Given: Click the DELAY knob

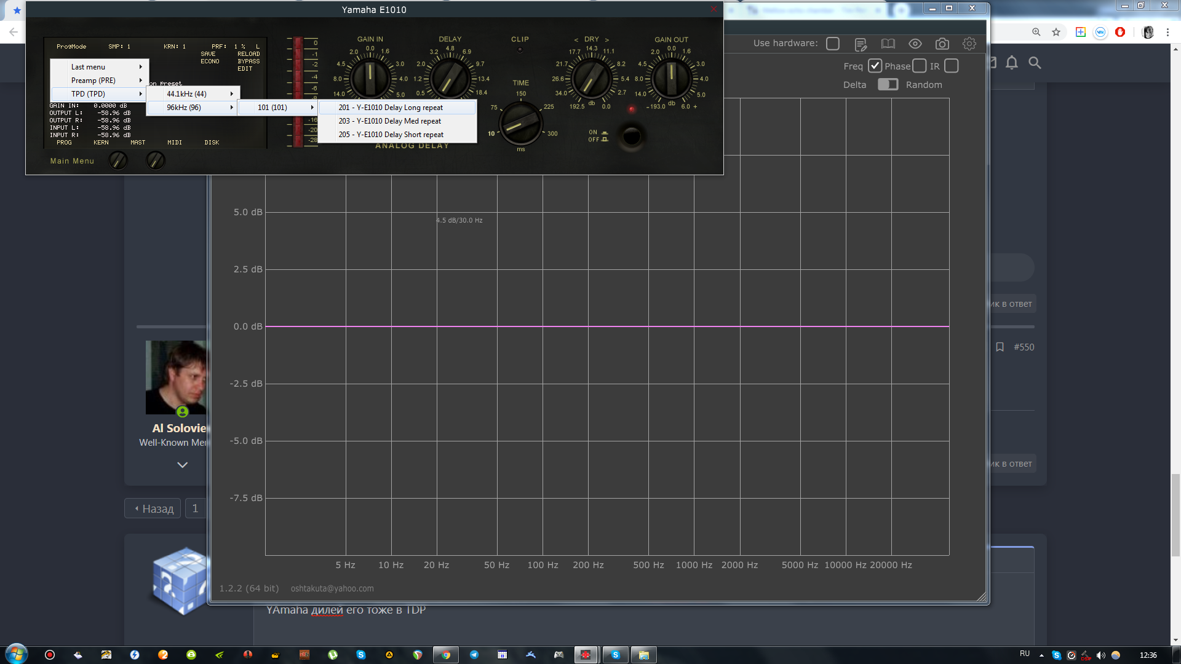Looking at the screenshot, I should 450,79.
